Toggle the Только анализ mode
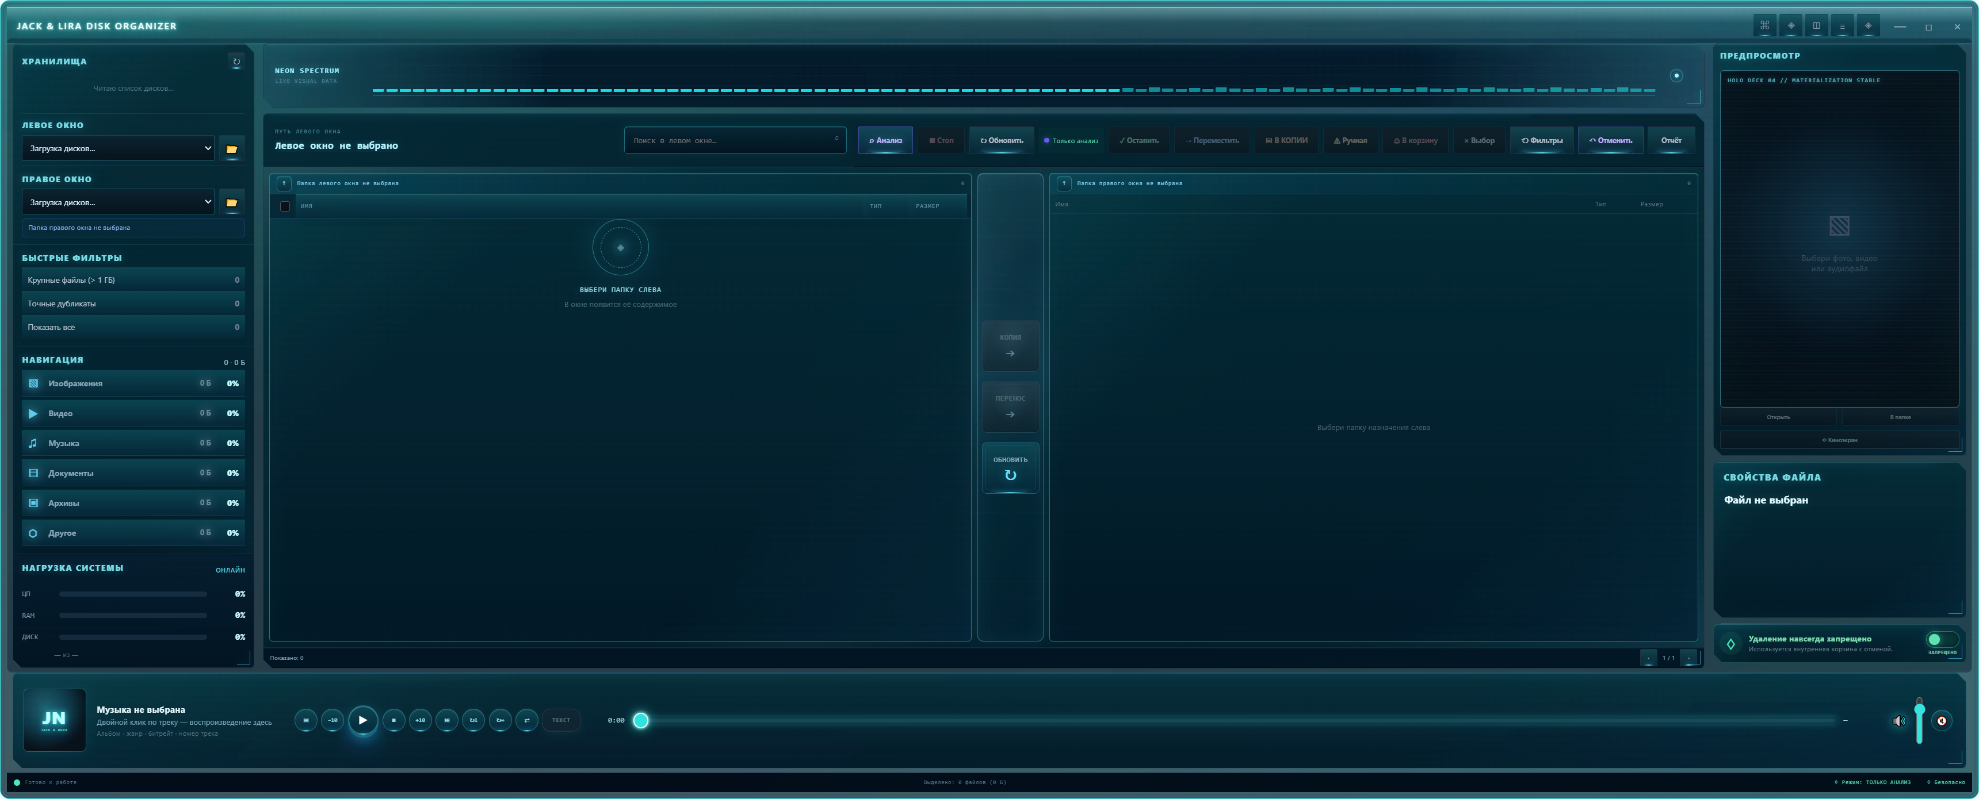 1071,140
